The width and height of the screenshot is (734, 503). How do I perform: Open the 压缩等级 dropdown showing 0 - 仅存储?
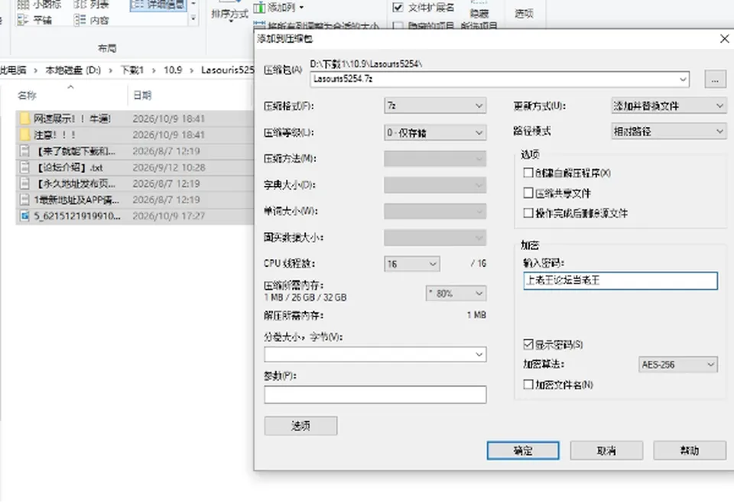(435, 132)
